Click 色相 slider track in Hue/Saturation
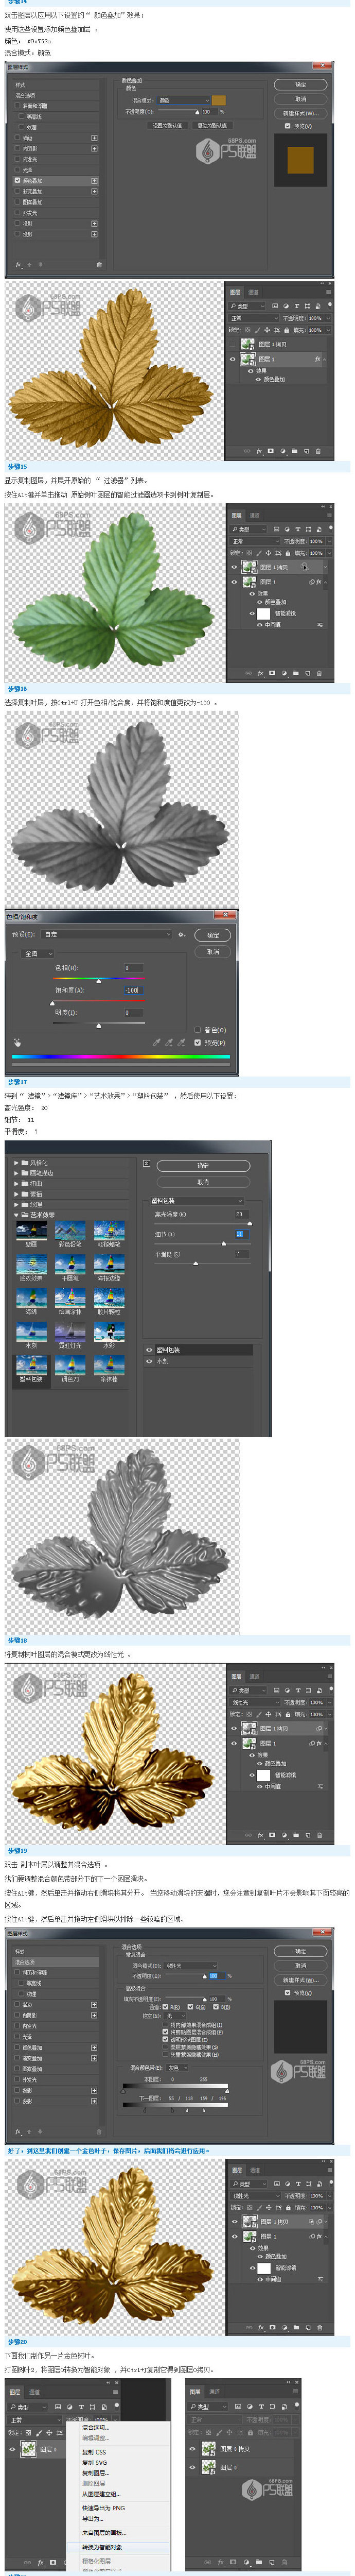 98,979
